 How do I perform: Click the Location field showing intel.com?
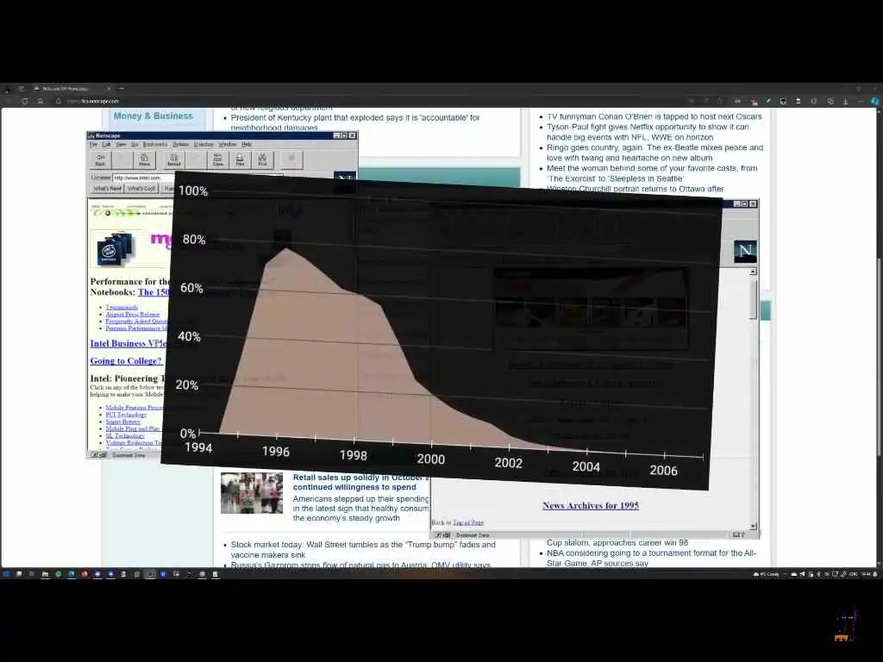coord(144,178)
